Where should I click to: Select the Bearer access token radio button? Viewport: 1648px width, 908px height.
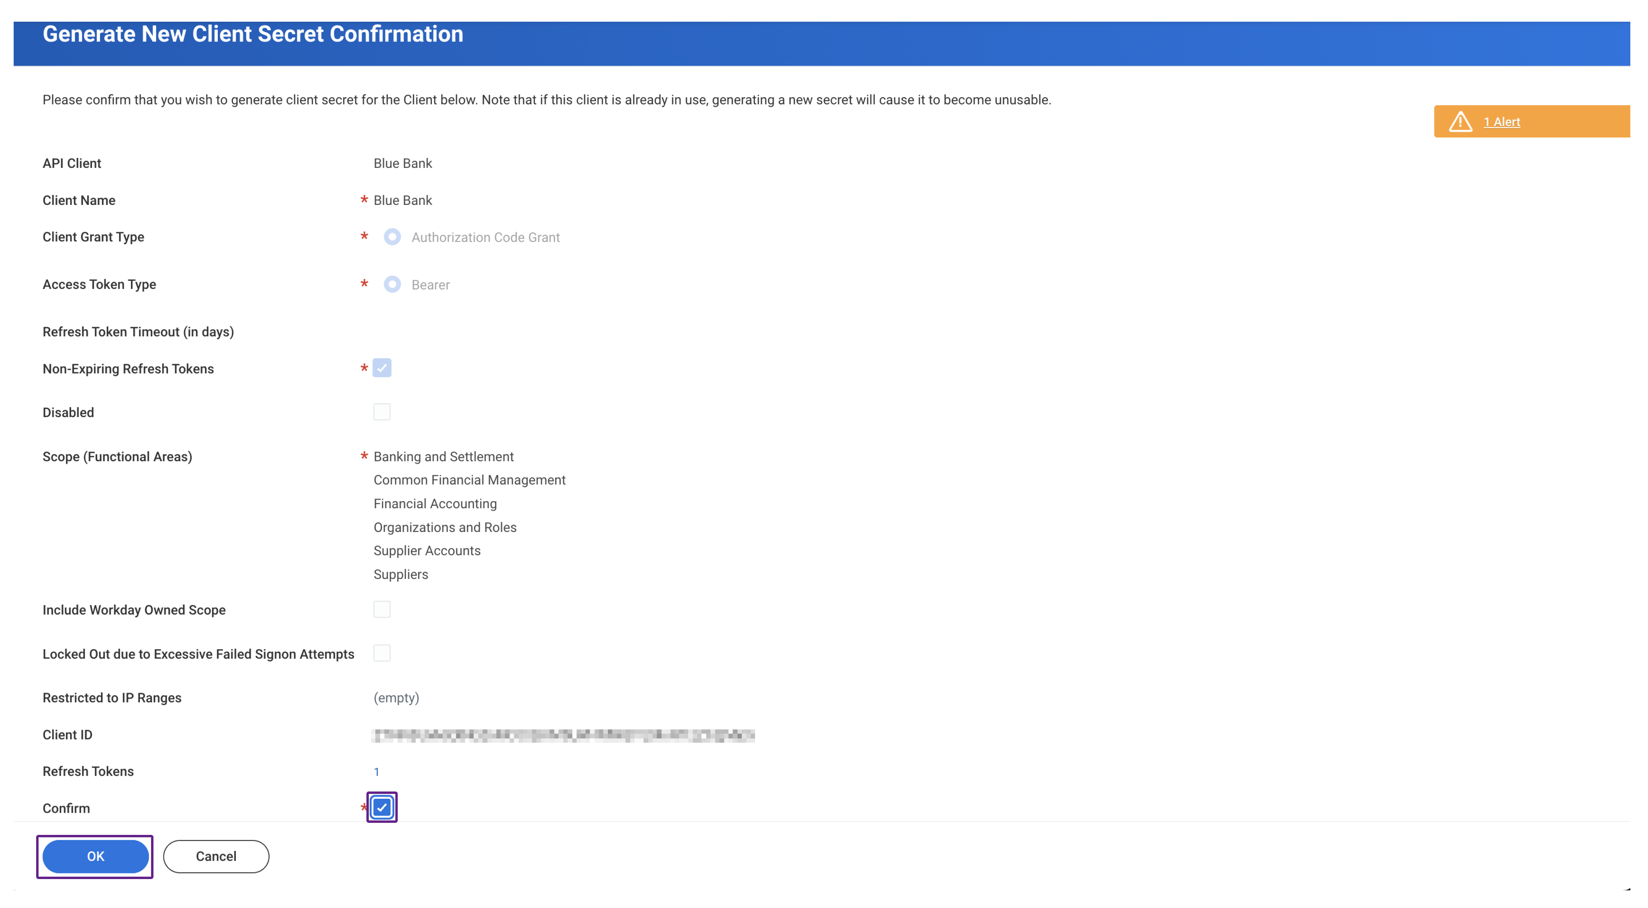[x=393, y=284]
